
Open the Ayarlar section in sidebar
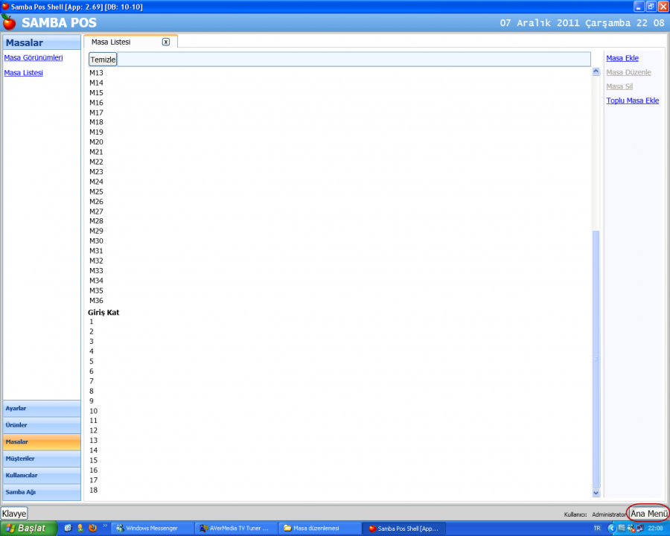(x=42, y=408)
